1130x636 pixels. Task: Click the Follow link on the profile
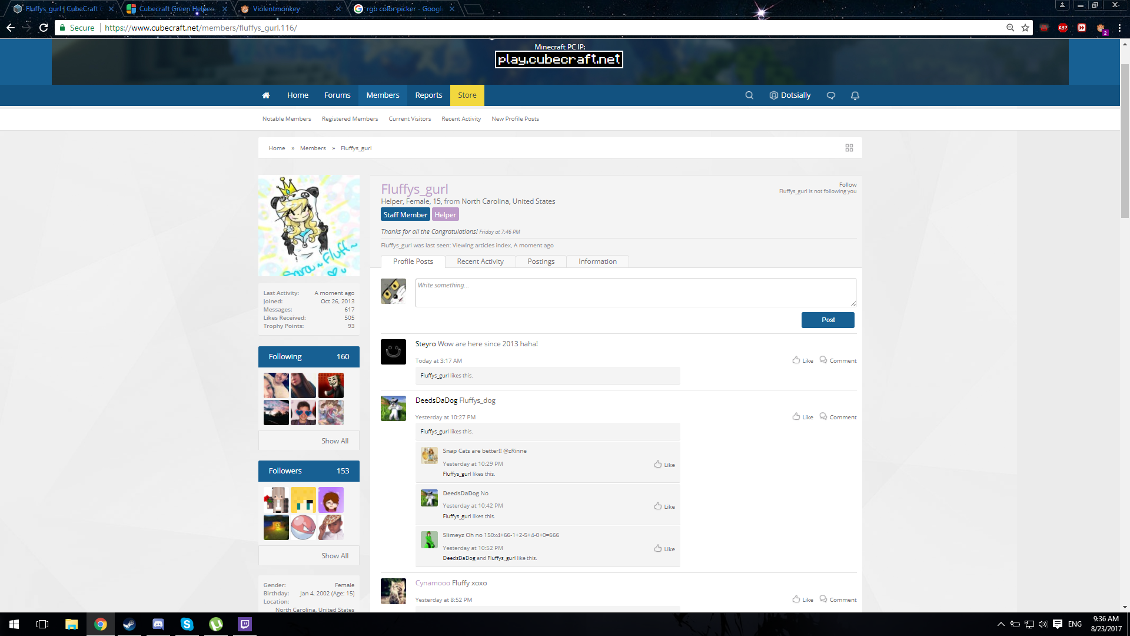click(x=847, y=184)
